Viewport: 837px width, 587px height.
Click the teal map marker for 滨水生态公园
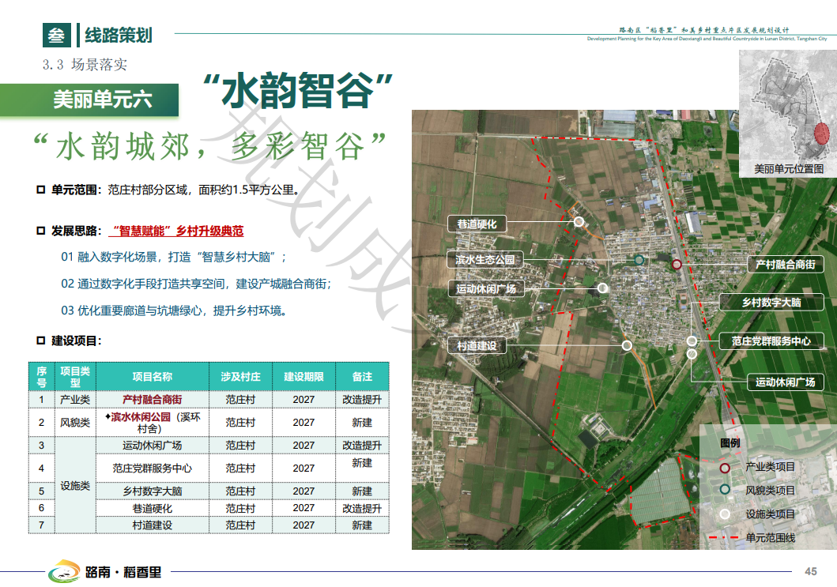click(639, 260)
